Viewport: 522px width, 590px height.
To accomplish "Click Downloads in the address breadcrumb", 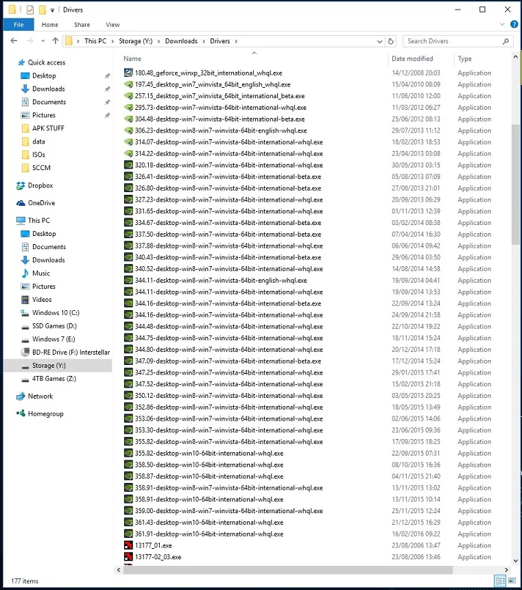I will tap(181, 41).
